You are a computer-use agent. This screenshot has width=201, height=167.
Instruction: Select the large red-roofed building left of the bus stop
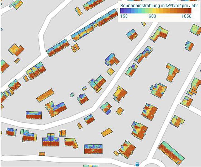tap(127, 149)
